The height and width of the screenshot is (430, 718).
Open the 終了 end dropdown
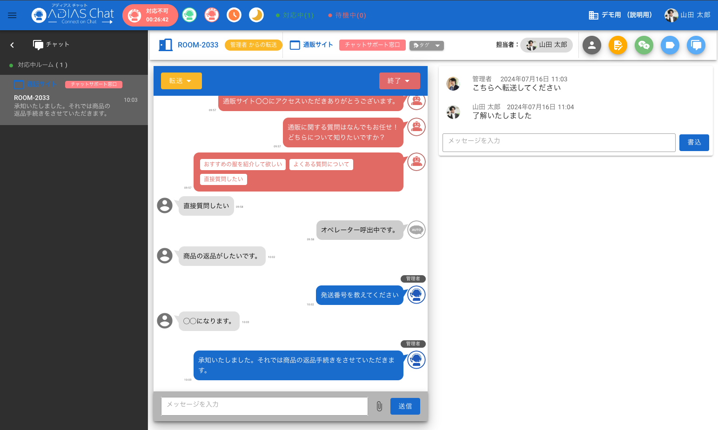tap(399, 81)
